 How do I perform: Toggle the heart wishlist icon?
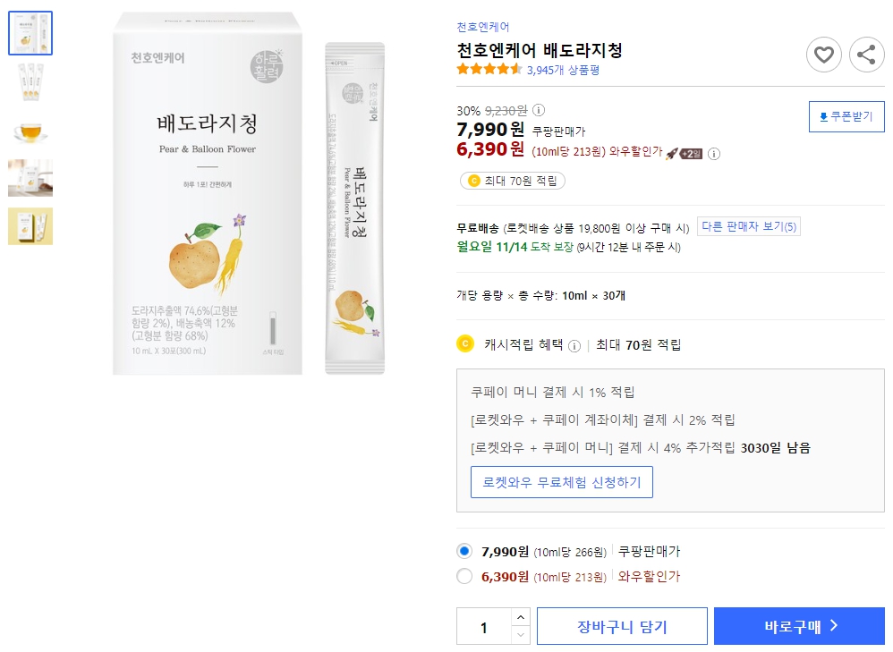(823, 55)
